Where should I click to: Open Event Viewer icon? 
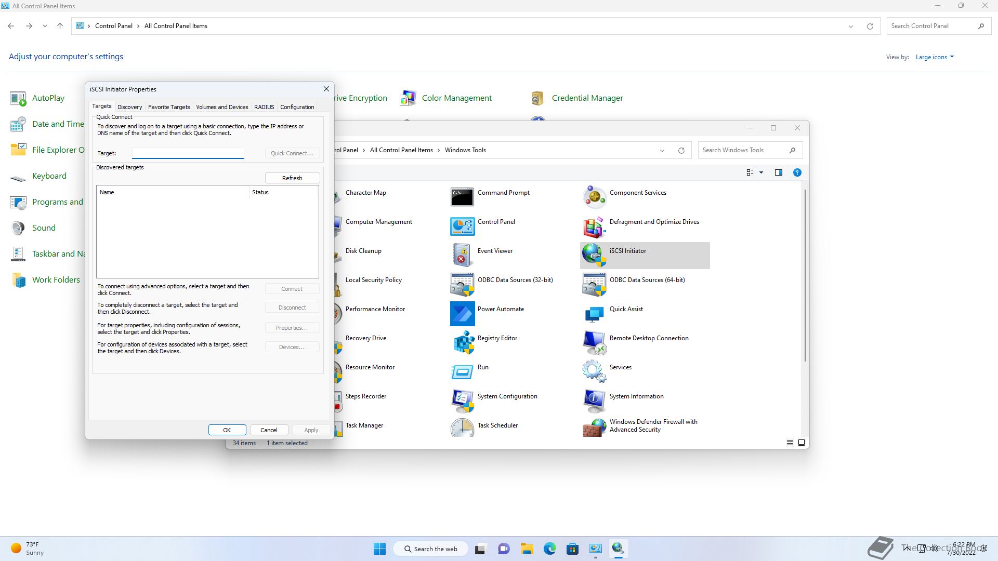pyautogui.click(x=462, y=256)
